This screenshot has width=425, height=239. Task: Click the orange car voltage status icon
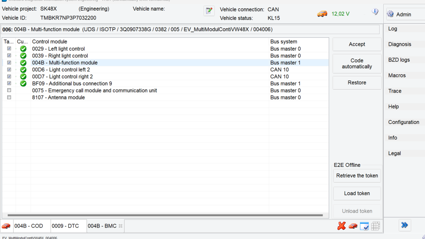pos(322,14)
